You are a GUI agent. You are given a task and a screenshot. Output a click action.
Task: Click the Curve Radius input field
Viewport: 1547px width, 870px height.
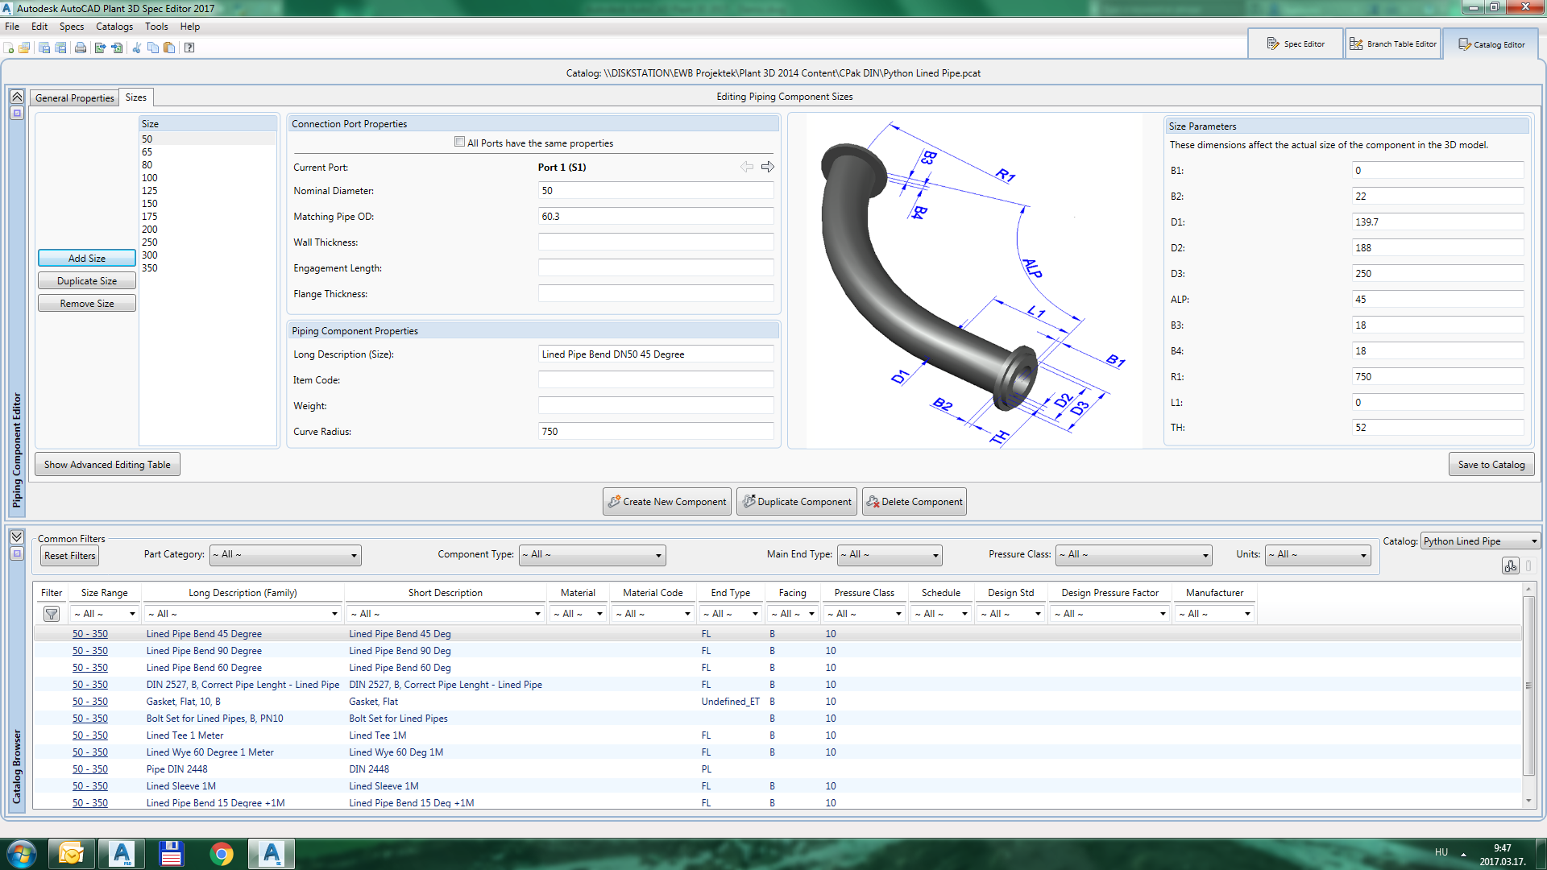coord(655,432)
